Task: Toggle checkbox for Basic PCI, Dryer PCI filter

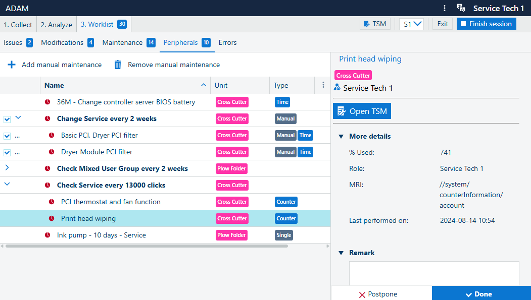Action: pos(7,136)
